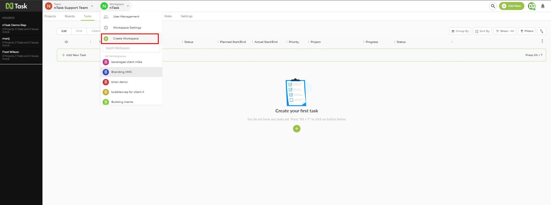
Task: Click the nTask Support Team avatar
Action: tap(49, 6)
